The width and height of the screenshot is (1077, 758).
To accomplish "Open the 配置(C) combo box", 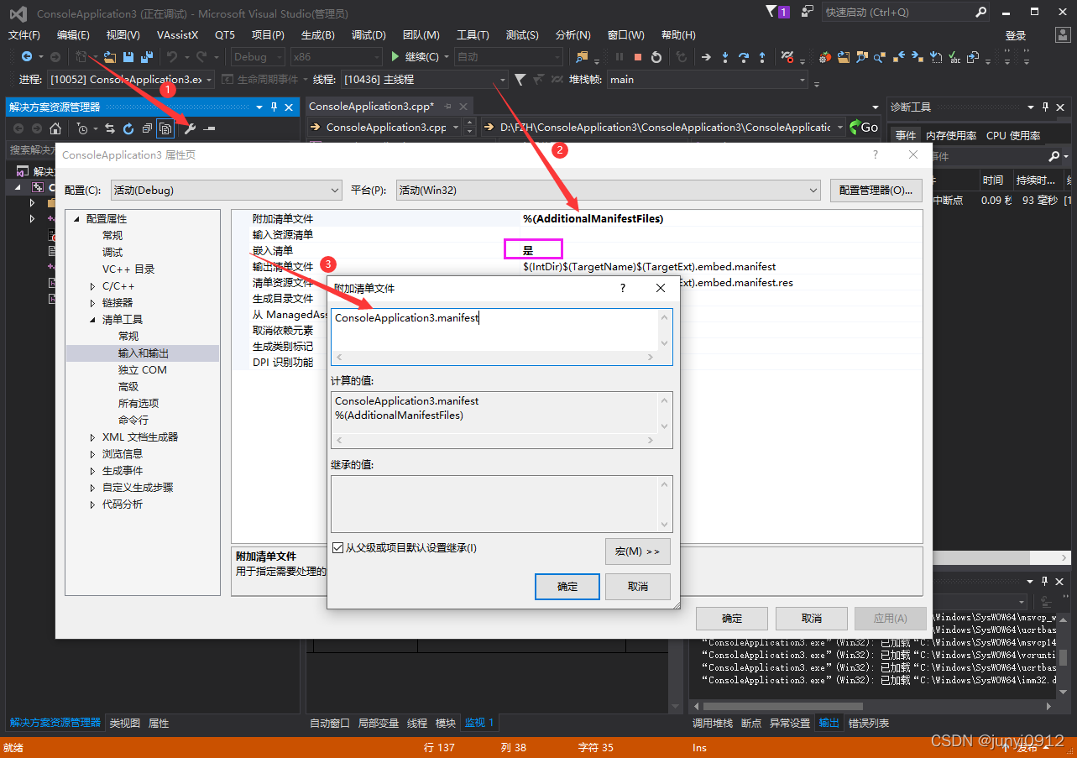I will click(226, 191).
